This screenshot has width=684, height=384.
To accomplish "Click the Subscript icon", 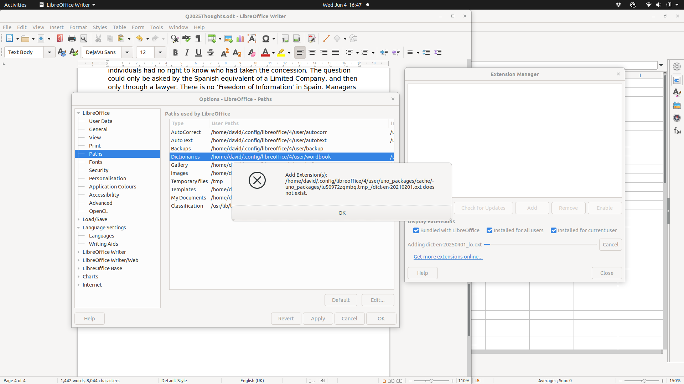I will [237, 52].
